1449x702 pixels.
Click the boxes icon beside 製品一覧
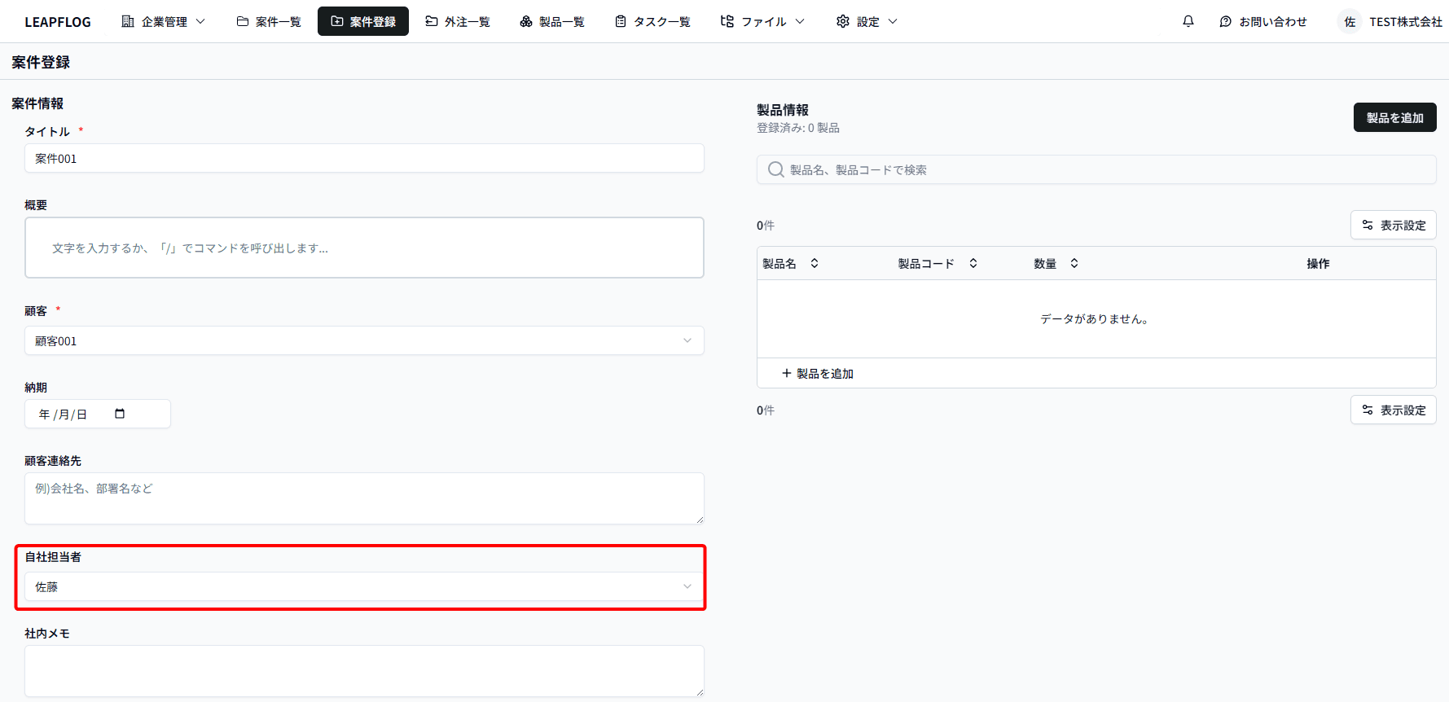coord(526,21)
